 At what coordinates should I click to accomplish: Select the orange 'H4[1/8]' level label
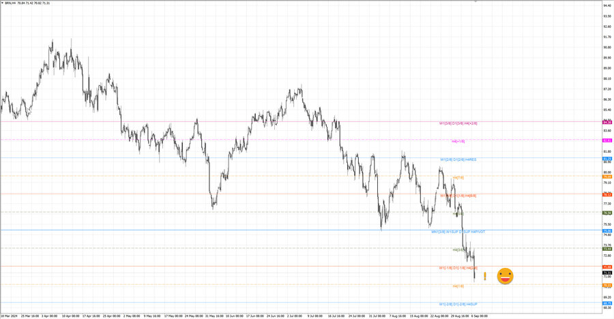(458, 286)
